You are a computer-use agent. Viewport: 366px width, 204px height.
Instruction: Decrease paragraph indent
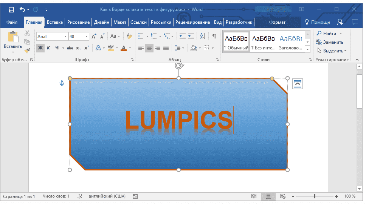point(183,36)
